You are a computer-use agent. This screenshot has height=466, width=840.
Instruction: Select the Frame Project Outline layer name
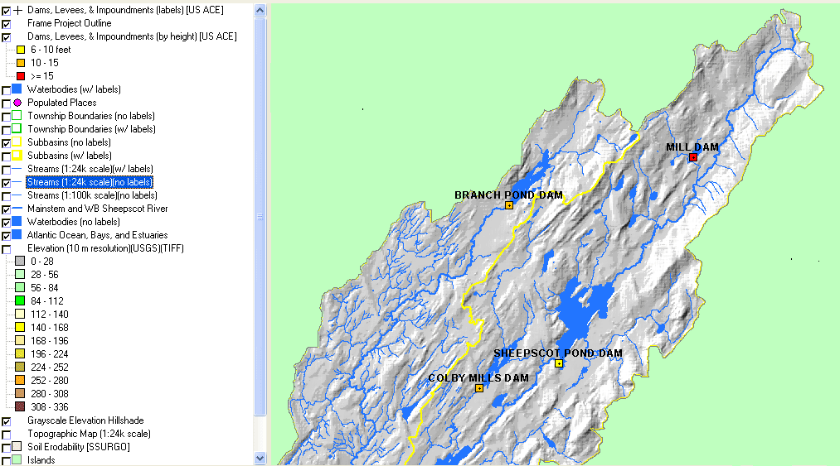click(x=70, y=23)
